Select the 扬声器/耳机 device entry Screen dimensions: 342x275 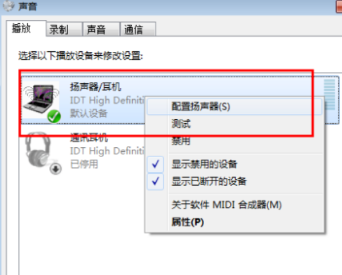180,100
